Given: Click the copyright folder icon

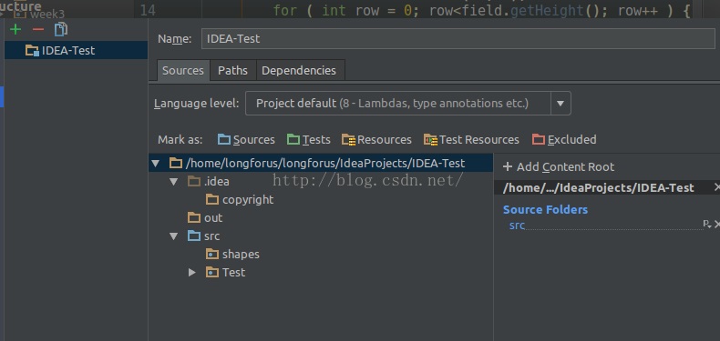Looking at the screenshot, I should click(212, 199).
